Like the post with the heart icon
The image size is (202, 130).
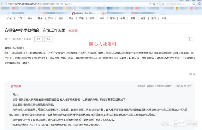[x=191, y=74]
